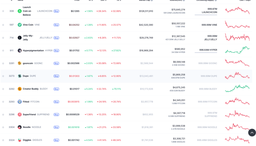Add Fitted to watchlist star

(x=3, y=102)
